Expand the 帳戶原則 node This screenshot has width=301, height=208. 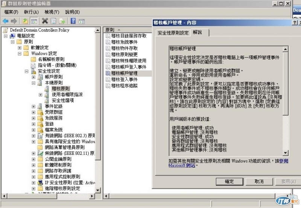point(33,77)
